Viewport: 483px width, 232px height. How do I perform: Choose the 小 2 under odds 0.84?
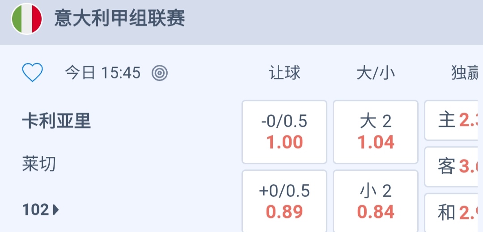(376, 201)
